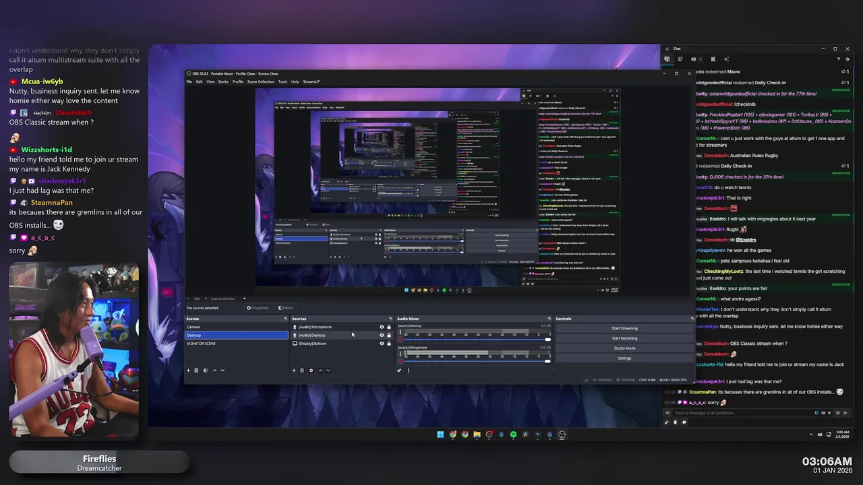Add a new scene with the plus icon

[188, 370]
